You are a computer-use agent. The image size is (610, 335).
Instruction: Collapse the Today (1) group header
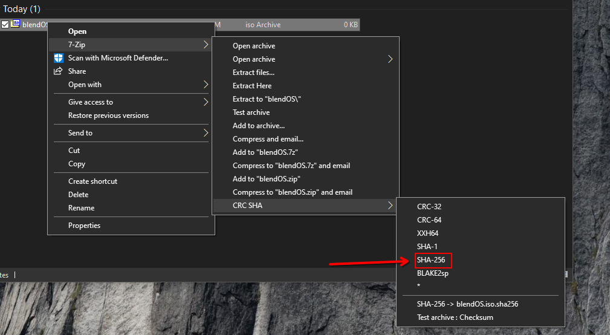click(x=22, y=8)
